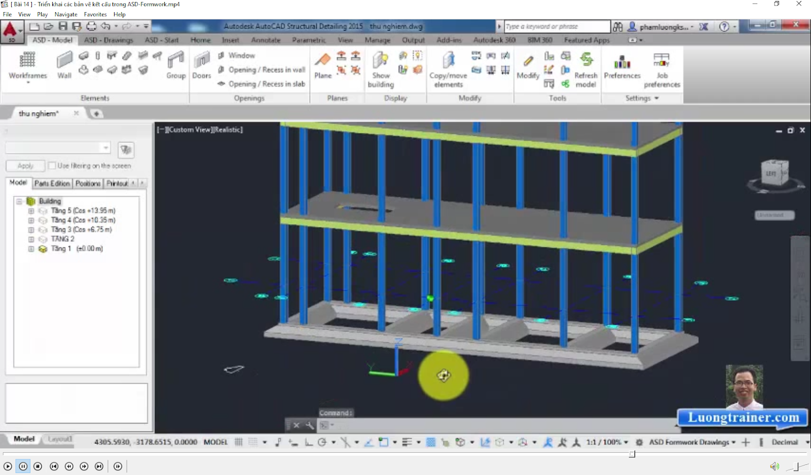Screen dimensions: 811x475
Task: Expand the TANG 2 tree item
Action: [x=30, y=239]
